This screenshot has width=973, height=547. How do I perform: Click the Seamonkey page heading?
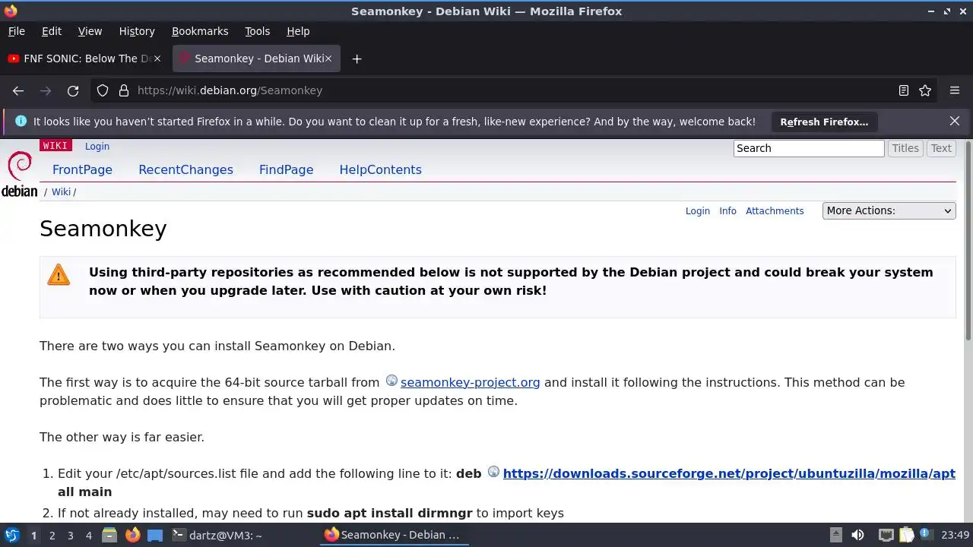coord(103,229)
